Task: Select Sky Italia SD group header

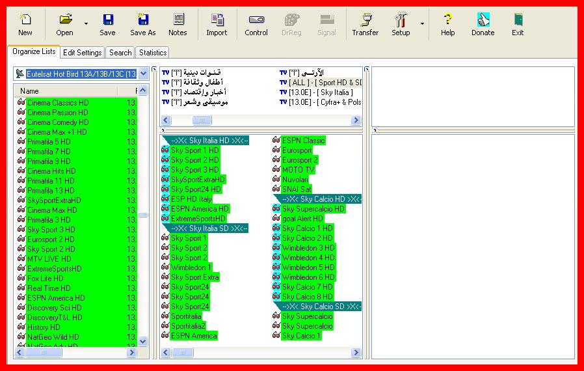Action: coord(209,228)
